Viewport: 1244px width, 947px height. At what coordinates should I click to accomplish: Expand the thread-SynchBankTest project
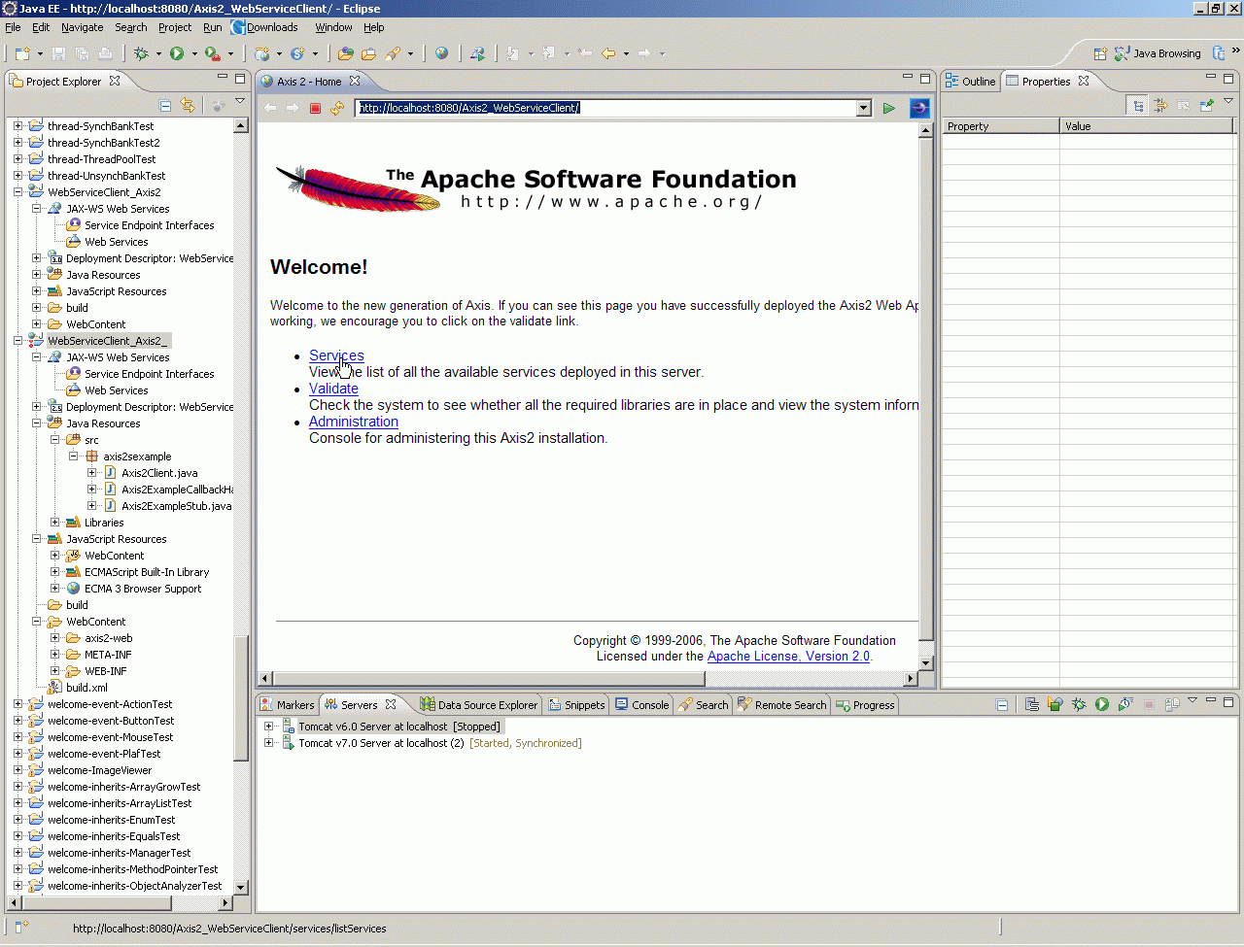click(18, 126)
